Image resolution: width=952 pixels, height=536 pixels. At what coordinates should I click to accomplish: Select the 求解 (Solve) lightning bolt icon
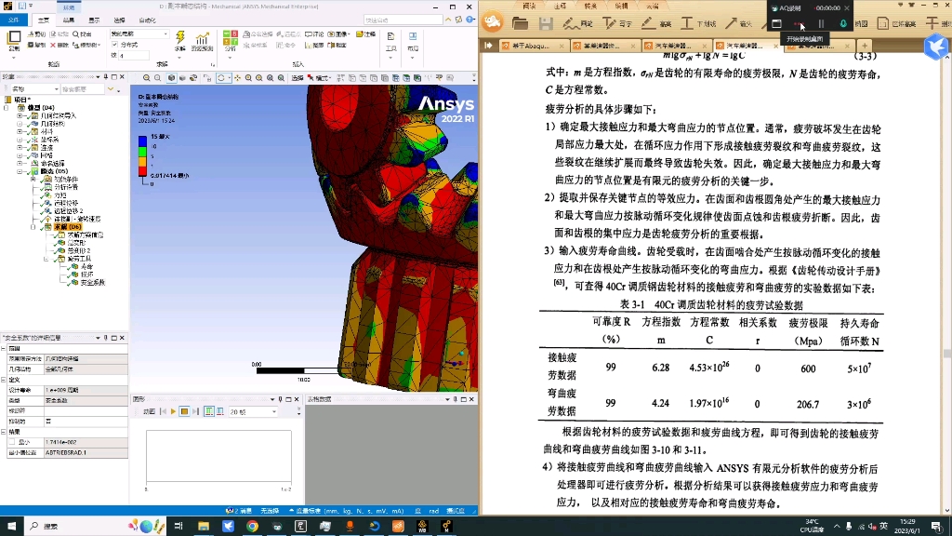click(x=178, y=37)
